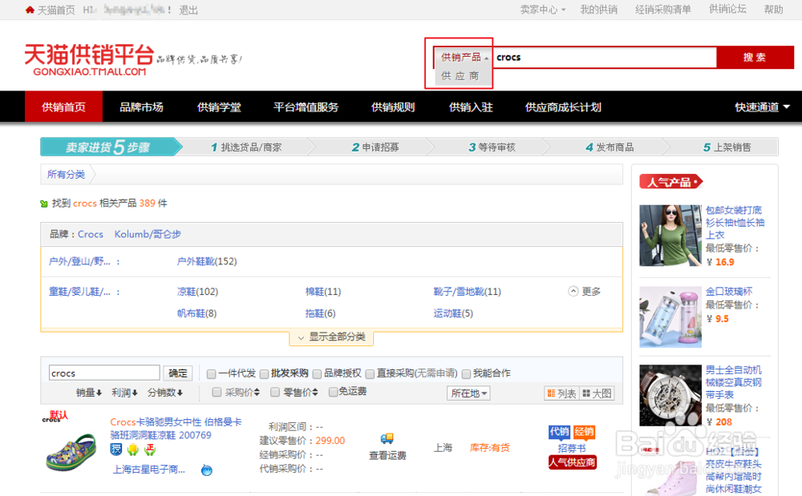The height and width of the screenshot is (496, 802).
Task: Expand 更多 subcategories
Action: (585, 292)
